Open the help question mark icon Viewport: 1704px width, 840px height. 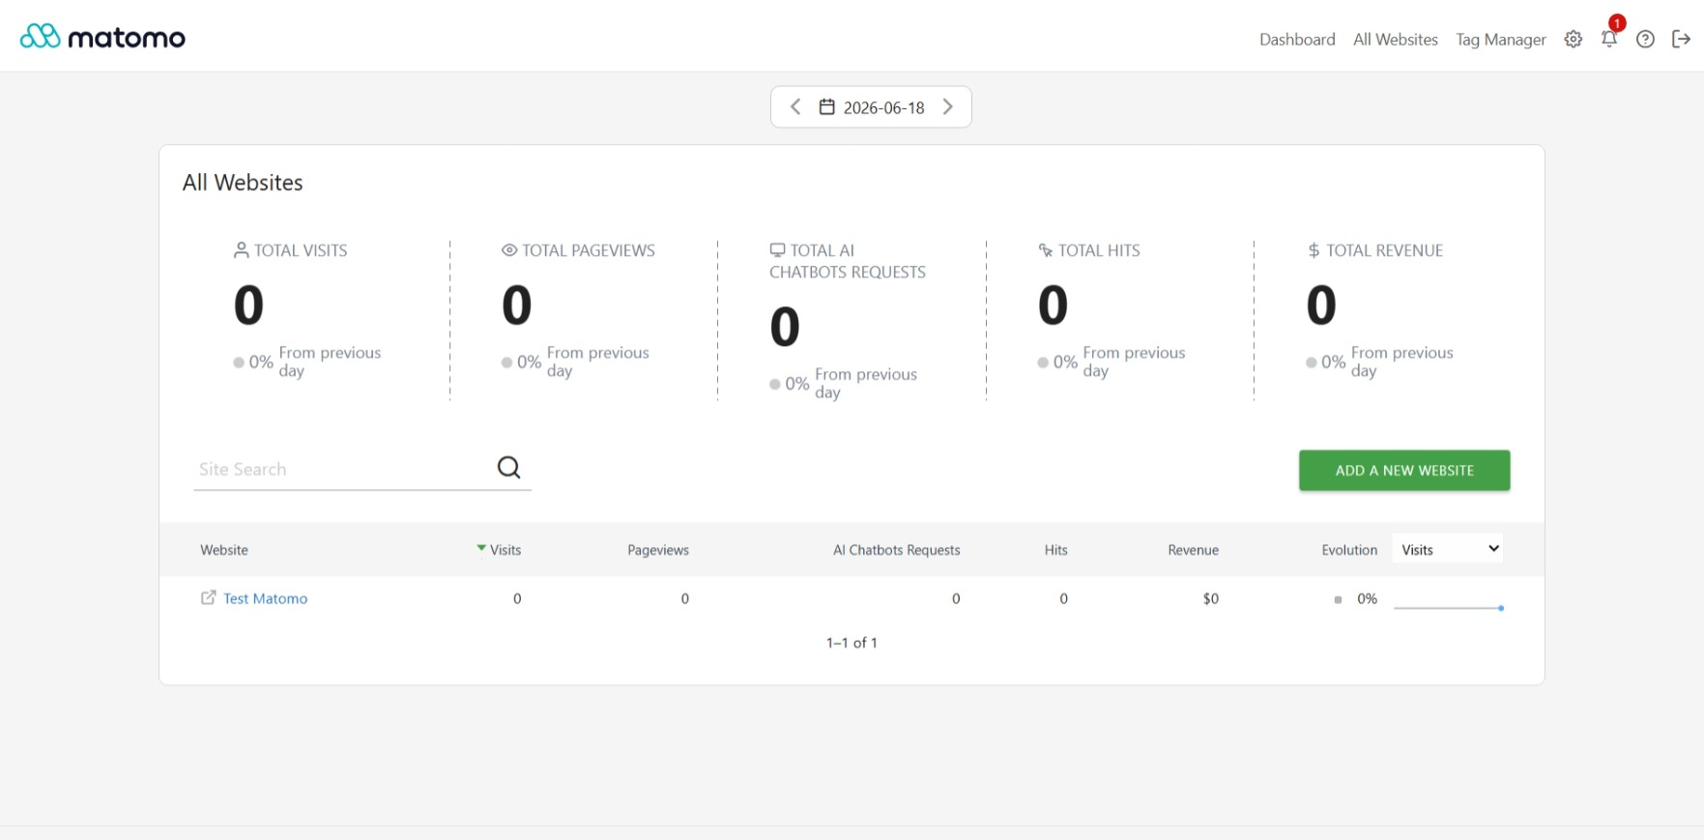1645,39
